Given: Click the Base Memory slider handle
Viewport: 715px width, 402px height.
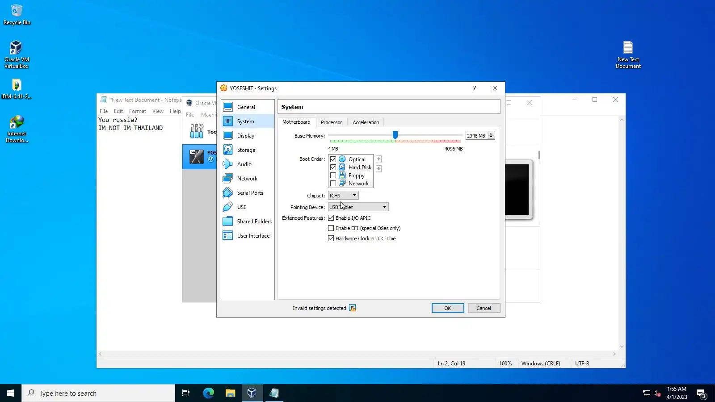Looking at the screenshot, I should (395, 135).
